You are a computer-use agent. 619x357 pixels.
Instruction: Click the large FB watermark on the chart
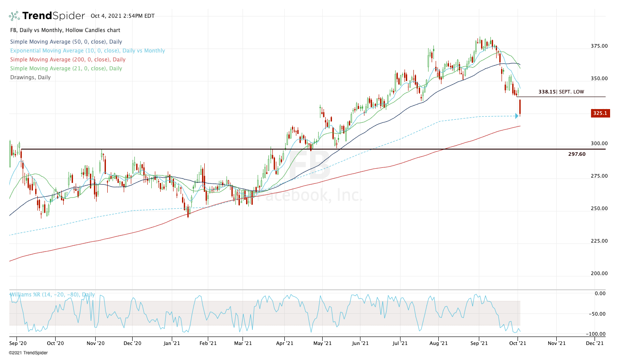click(x=310, y=166)
